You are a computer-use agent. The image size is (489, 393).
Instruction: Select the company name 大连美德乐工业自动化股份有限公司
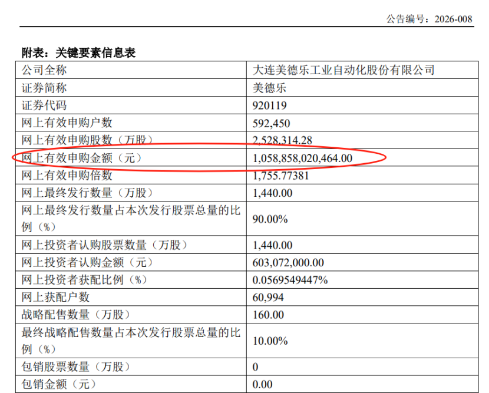click(x=343, y=70)
